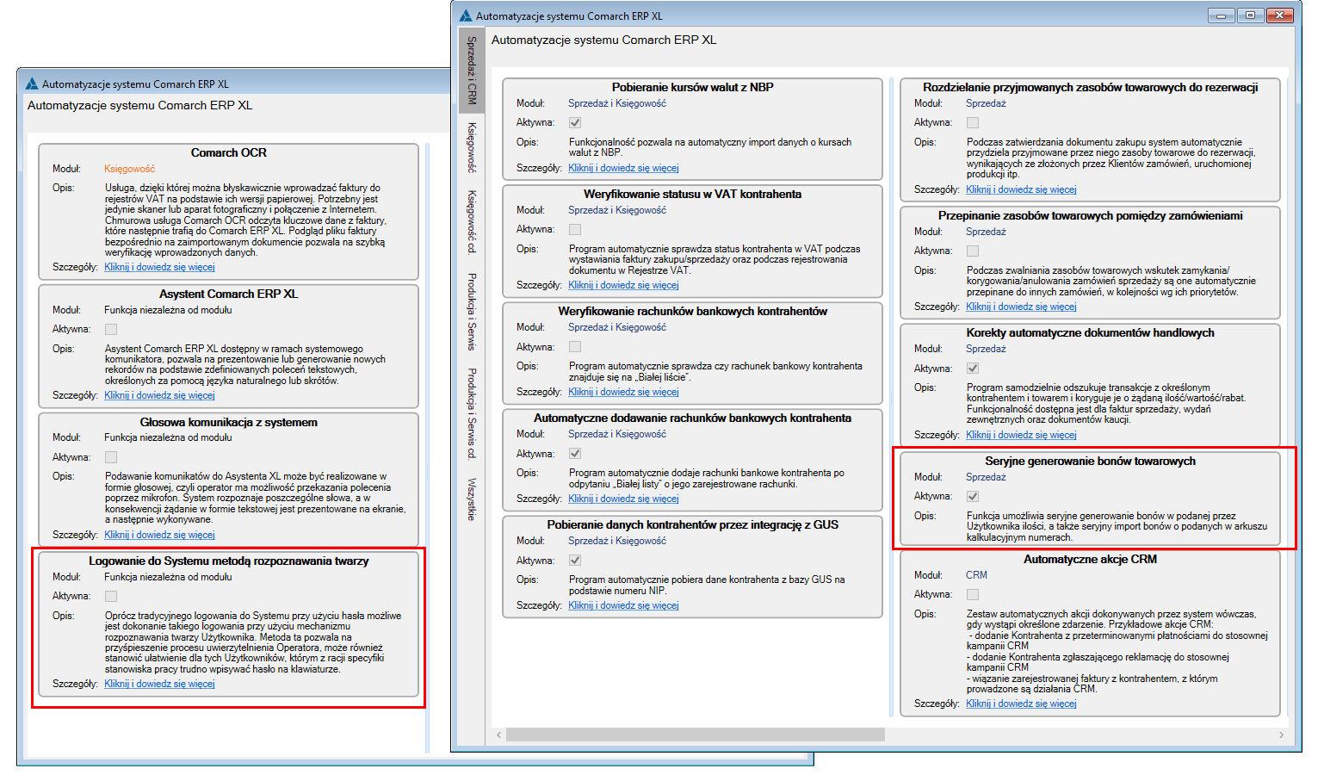Open details link for Korekty automatyczne dokumentów
This screenshot has width=1324, height=781.
click(1021, 435)
